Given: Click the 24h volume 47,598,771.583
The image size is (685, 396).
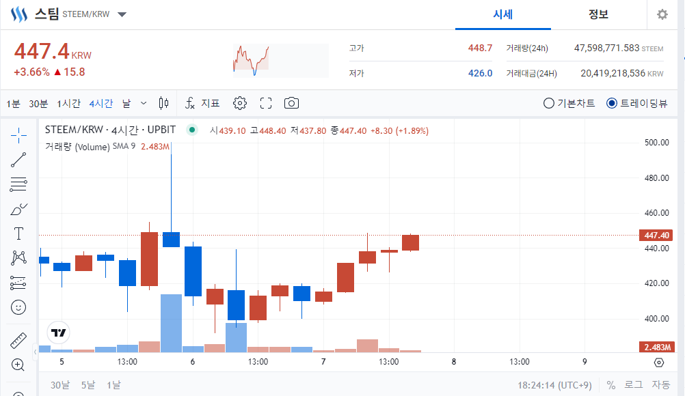Looking at the screenshot, I should pyautogui.click(x=606, y=48).
